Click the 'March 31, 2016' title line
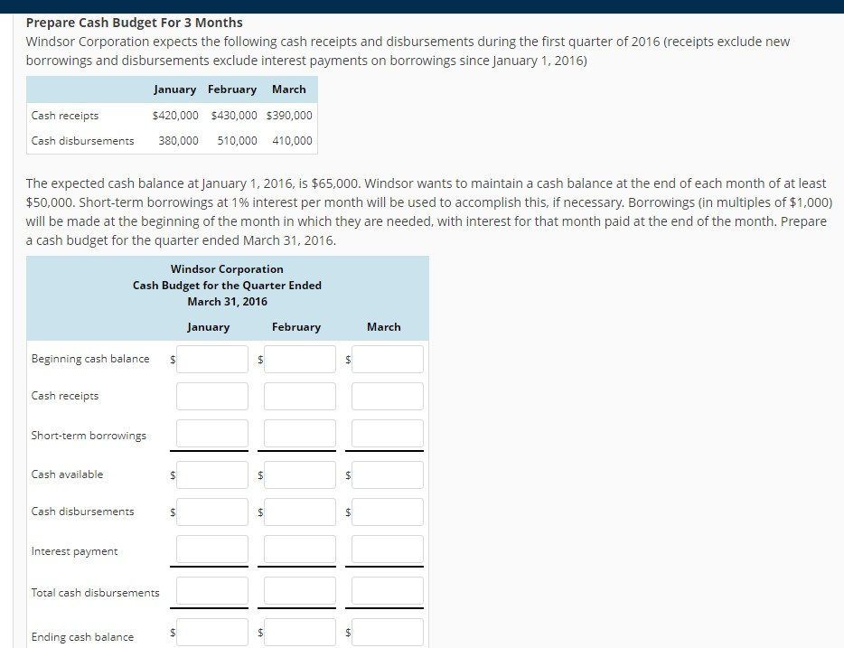Screen dimensions: 844x648 [x=227, y=301]
